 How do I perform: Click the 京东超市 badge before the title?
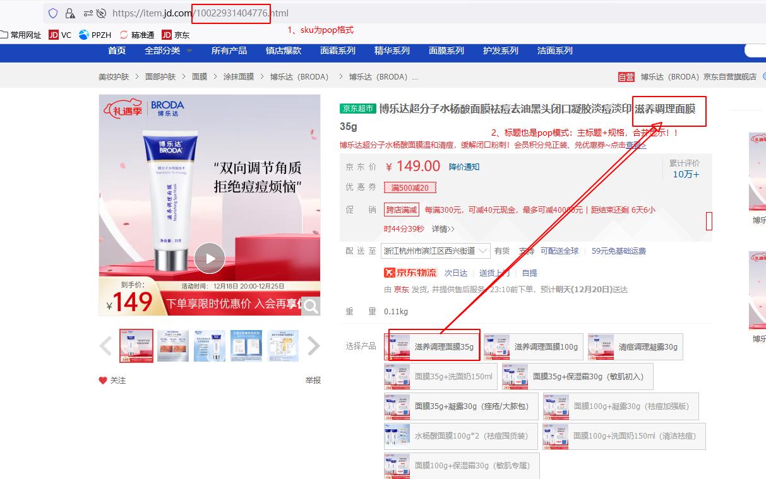[x=357, y=109]
